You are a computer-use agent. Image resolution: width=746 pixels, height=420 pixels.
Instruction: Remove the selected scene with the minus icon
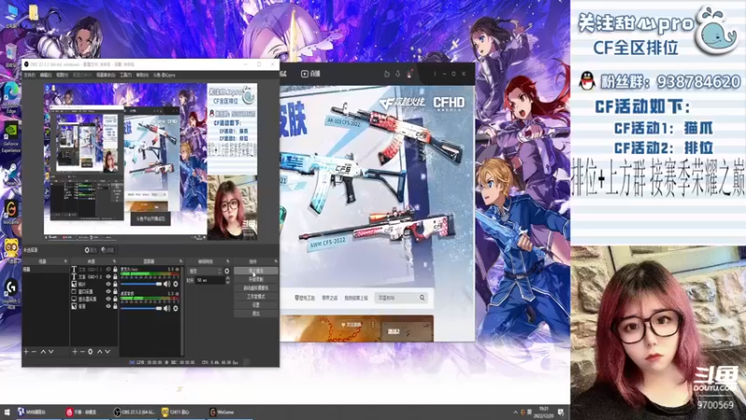coord(34,352)
